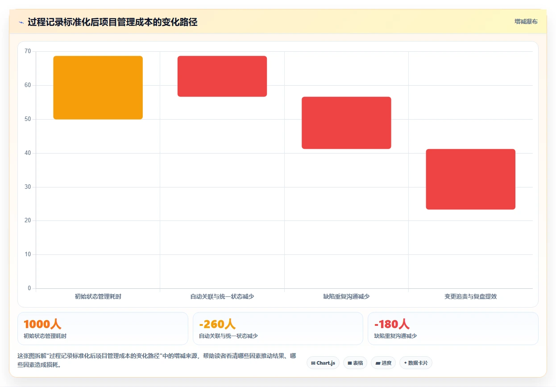Click the lightning icon beside the chart title
This screenshot has height=387, width=556.
[21, 22]
